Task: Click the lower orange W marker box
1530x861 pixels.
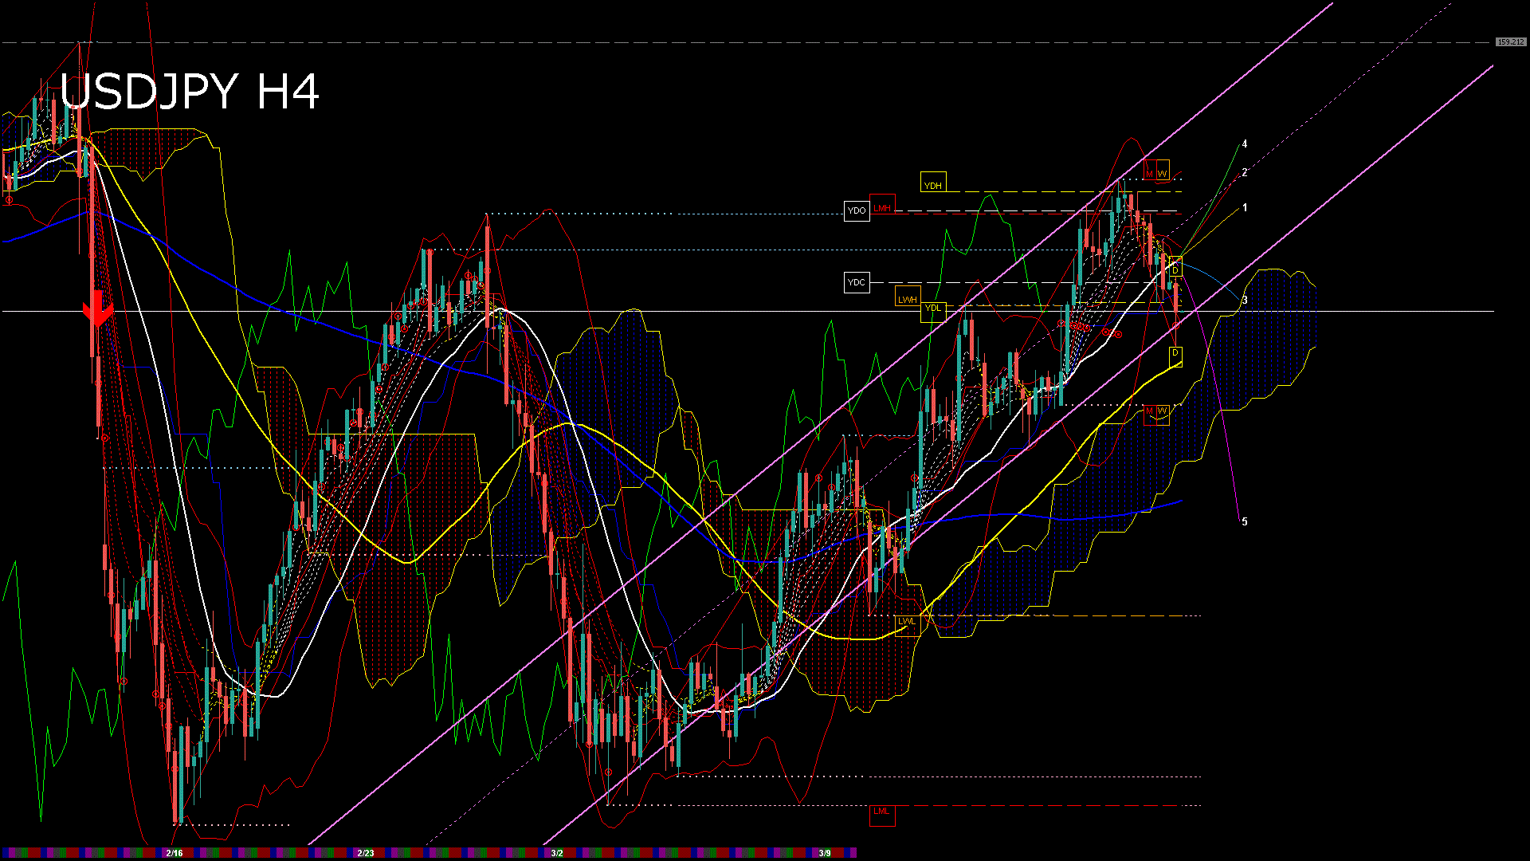Action: [x=1163, y=413]
